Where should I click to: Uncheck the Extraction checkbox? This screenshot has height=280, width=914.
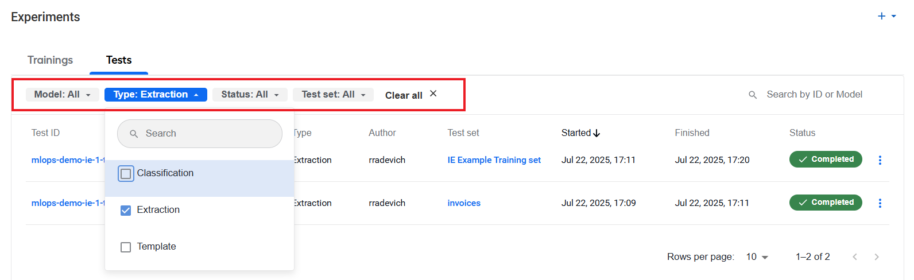126,211
